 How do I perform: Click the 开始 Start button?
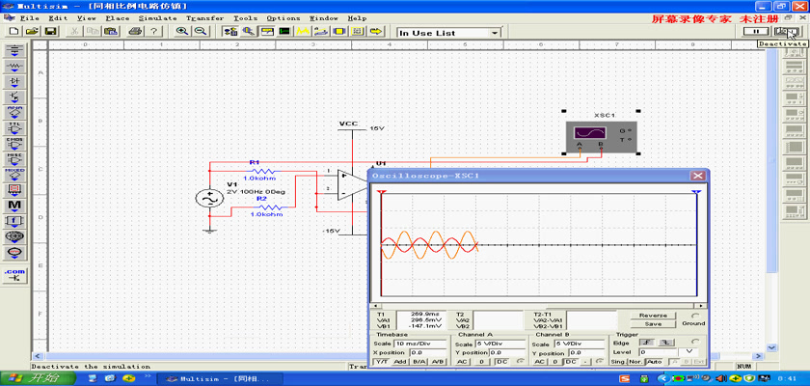point(38,379)
